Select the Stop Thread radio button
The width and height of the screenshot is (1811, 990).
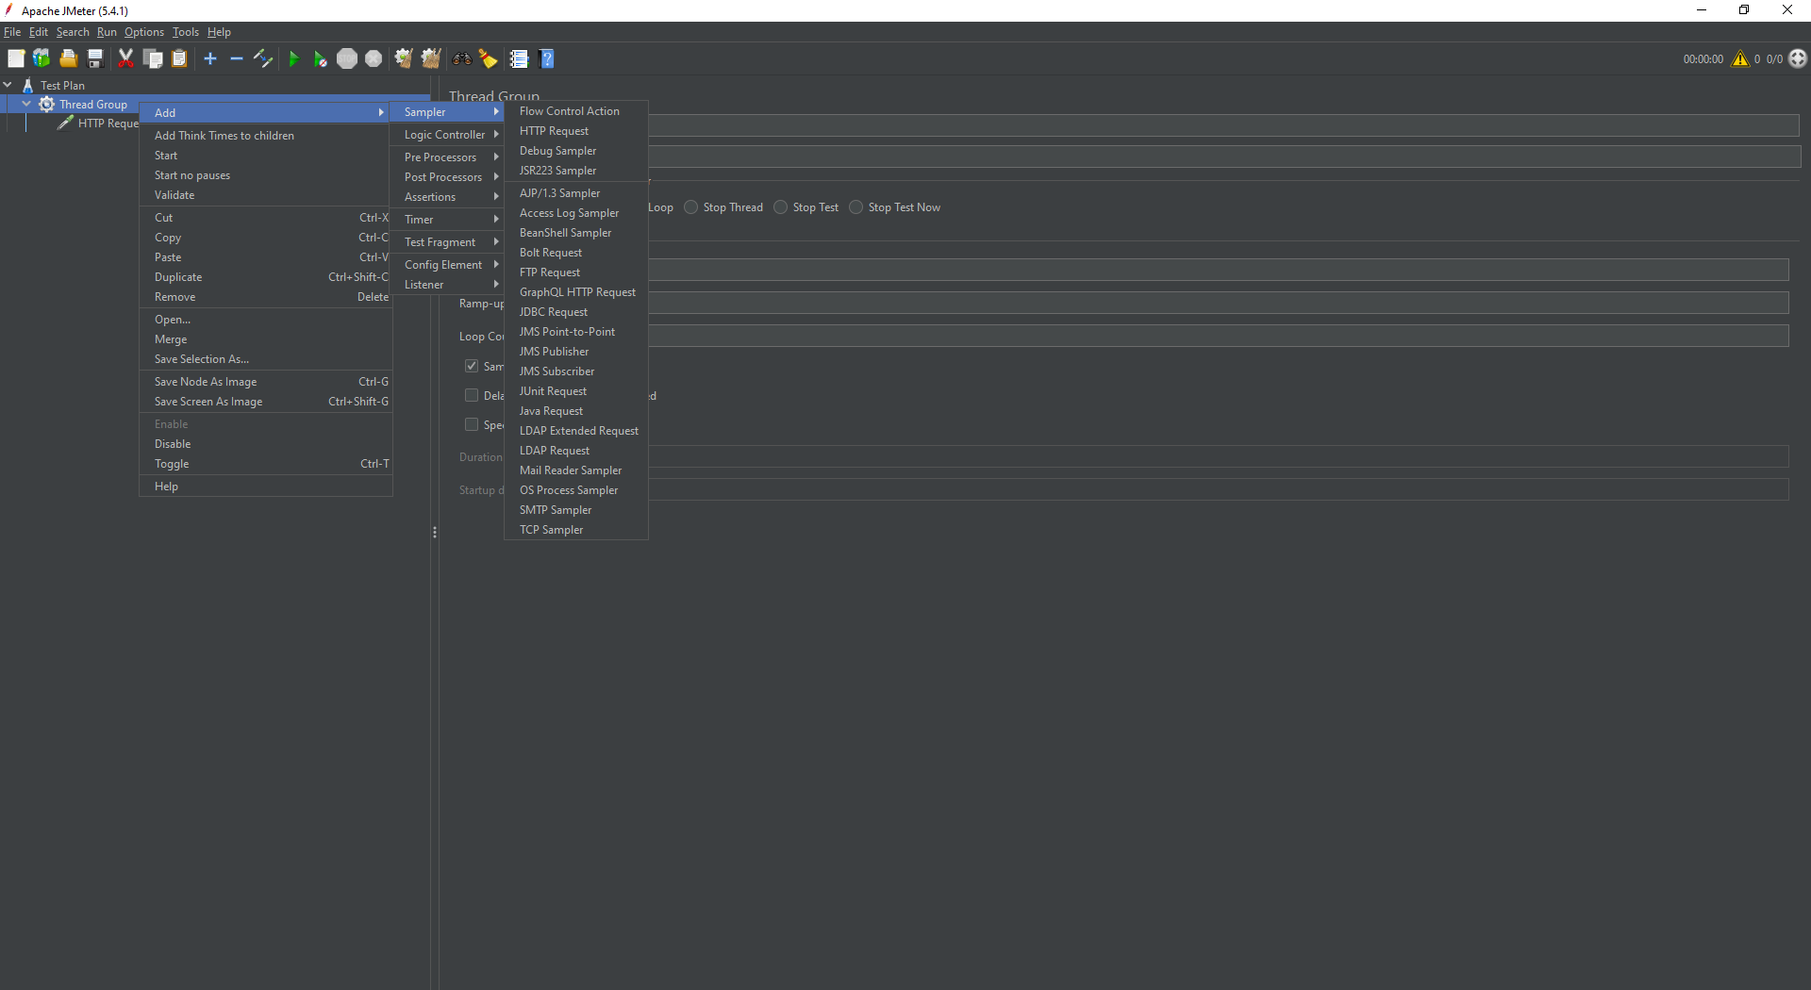(690, 207)
